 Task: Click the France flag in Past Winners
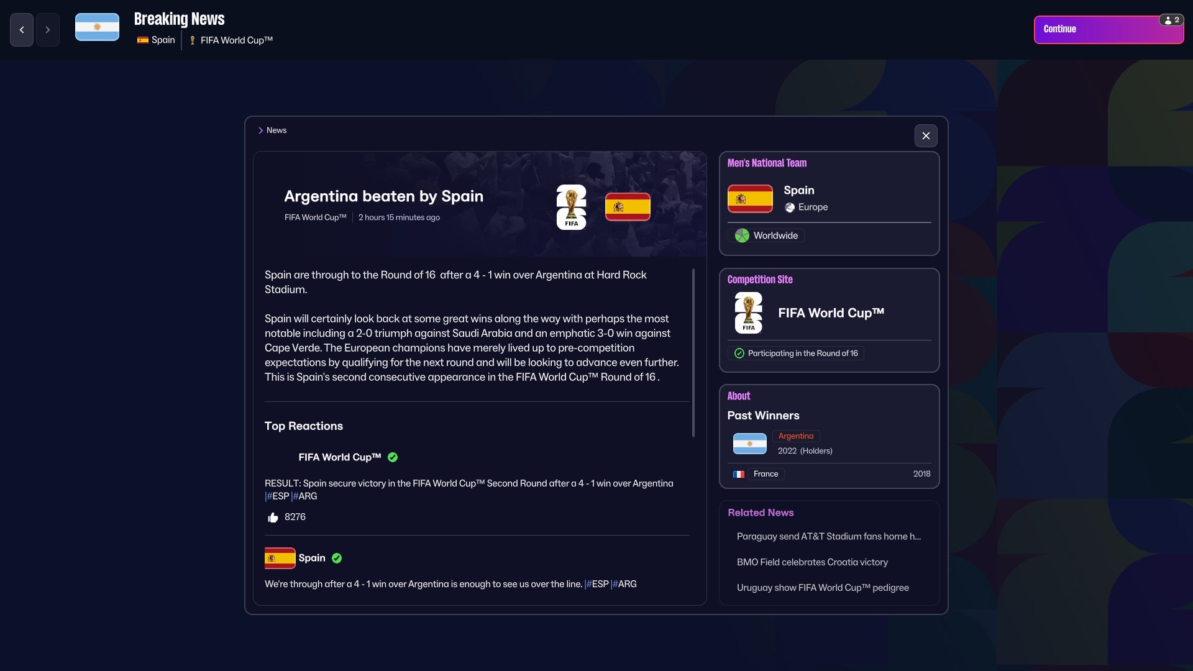pos(739,474)
